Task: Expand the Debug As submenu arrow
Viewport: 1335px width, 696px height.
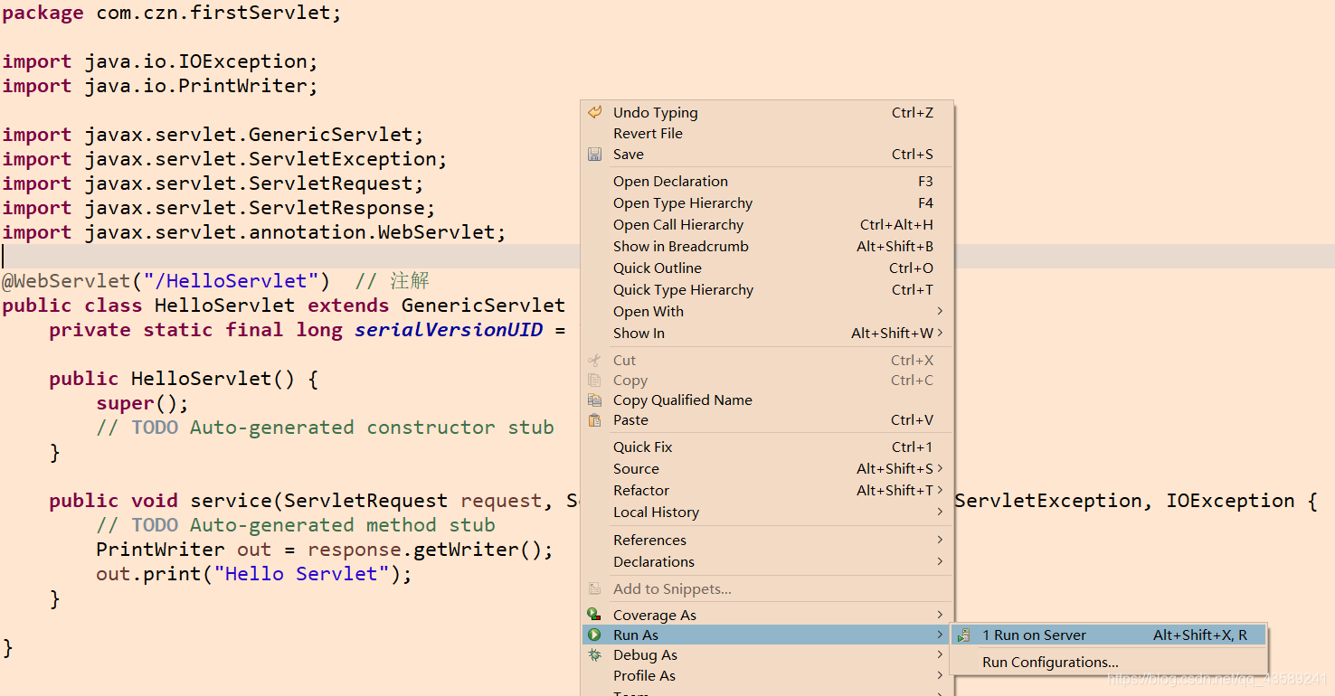Action: [941, 655]
